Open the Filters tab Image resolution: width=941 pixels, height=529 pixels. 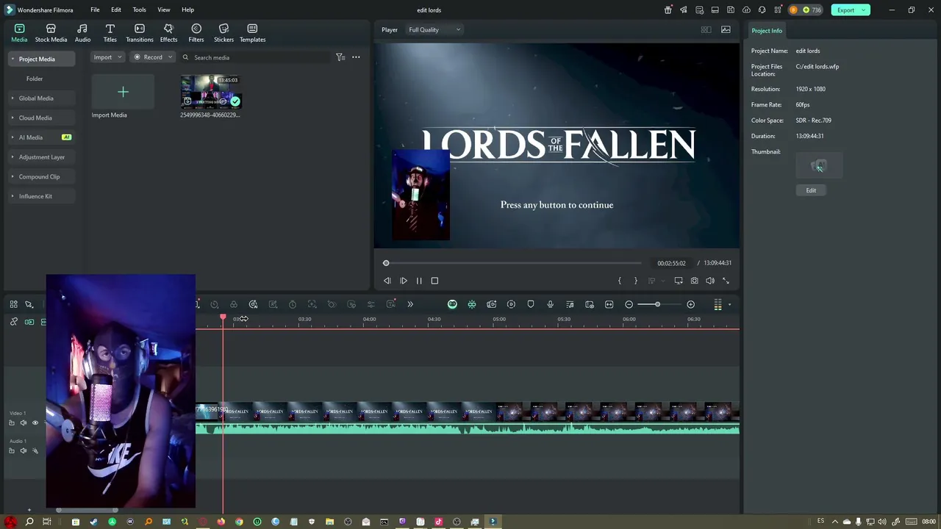coord(196,34)
